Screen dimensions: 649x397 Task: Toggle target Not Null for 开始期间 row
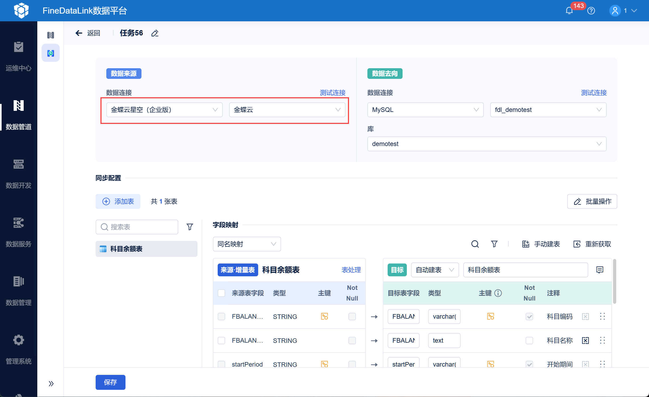[x=529, y=364]
